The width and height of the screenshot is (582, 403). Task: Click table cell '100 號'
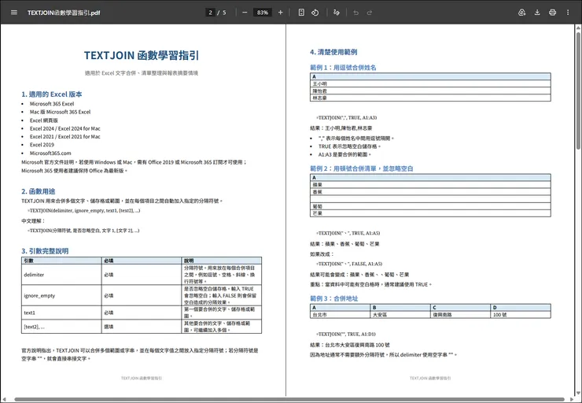(x=521, y=315)
